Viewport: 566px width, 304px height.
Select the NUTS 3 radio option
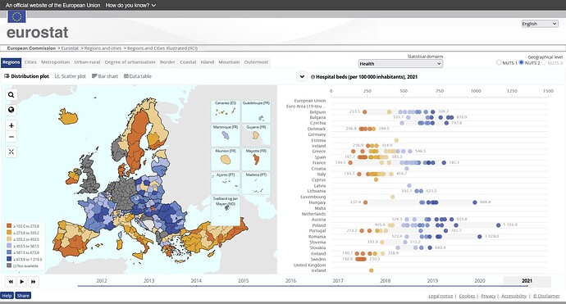tap(544, 62)
